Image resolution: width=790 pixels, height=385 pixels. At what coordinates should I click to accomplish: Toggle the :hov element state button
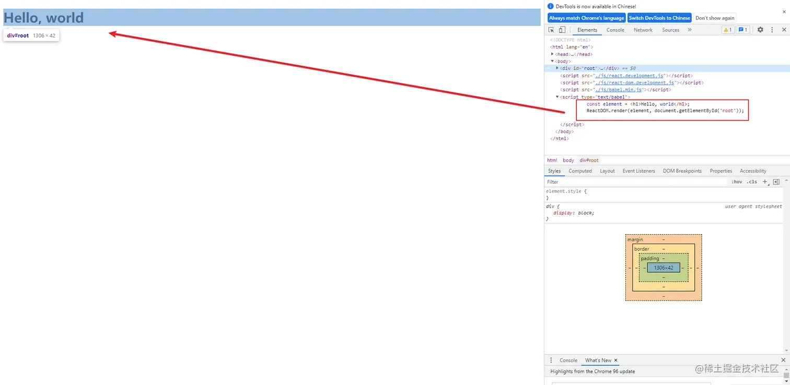(737, 182)
